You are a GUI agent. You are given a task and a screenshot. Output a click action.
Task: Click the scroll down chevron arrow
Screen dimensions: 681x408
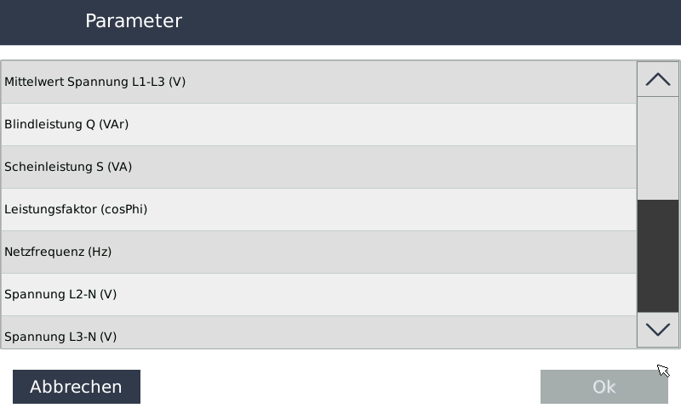tap(658, 330)
